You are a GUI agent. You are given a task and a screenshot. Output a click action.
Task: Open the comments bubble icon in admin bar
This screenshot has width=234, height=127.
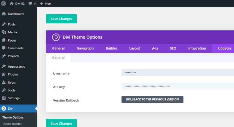pyautogui.click(x=30, y=3)
